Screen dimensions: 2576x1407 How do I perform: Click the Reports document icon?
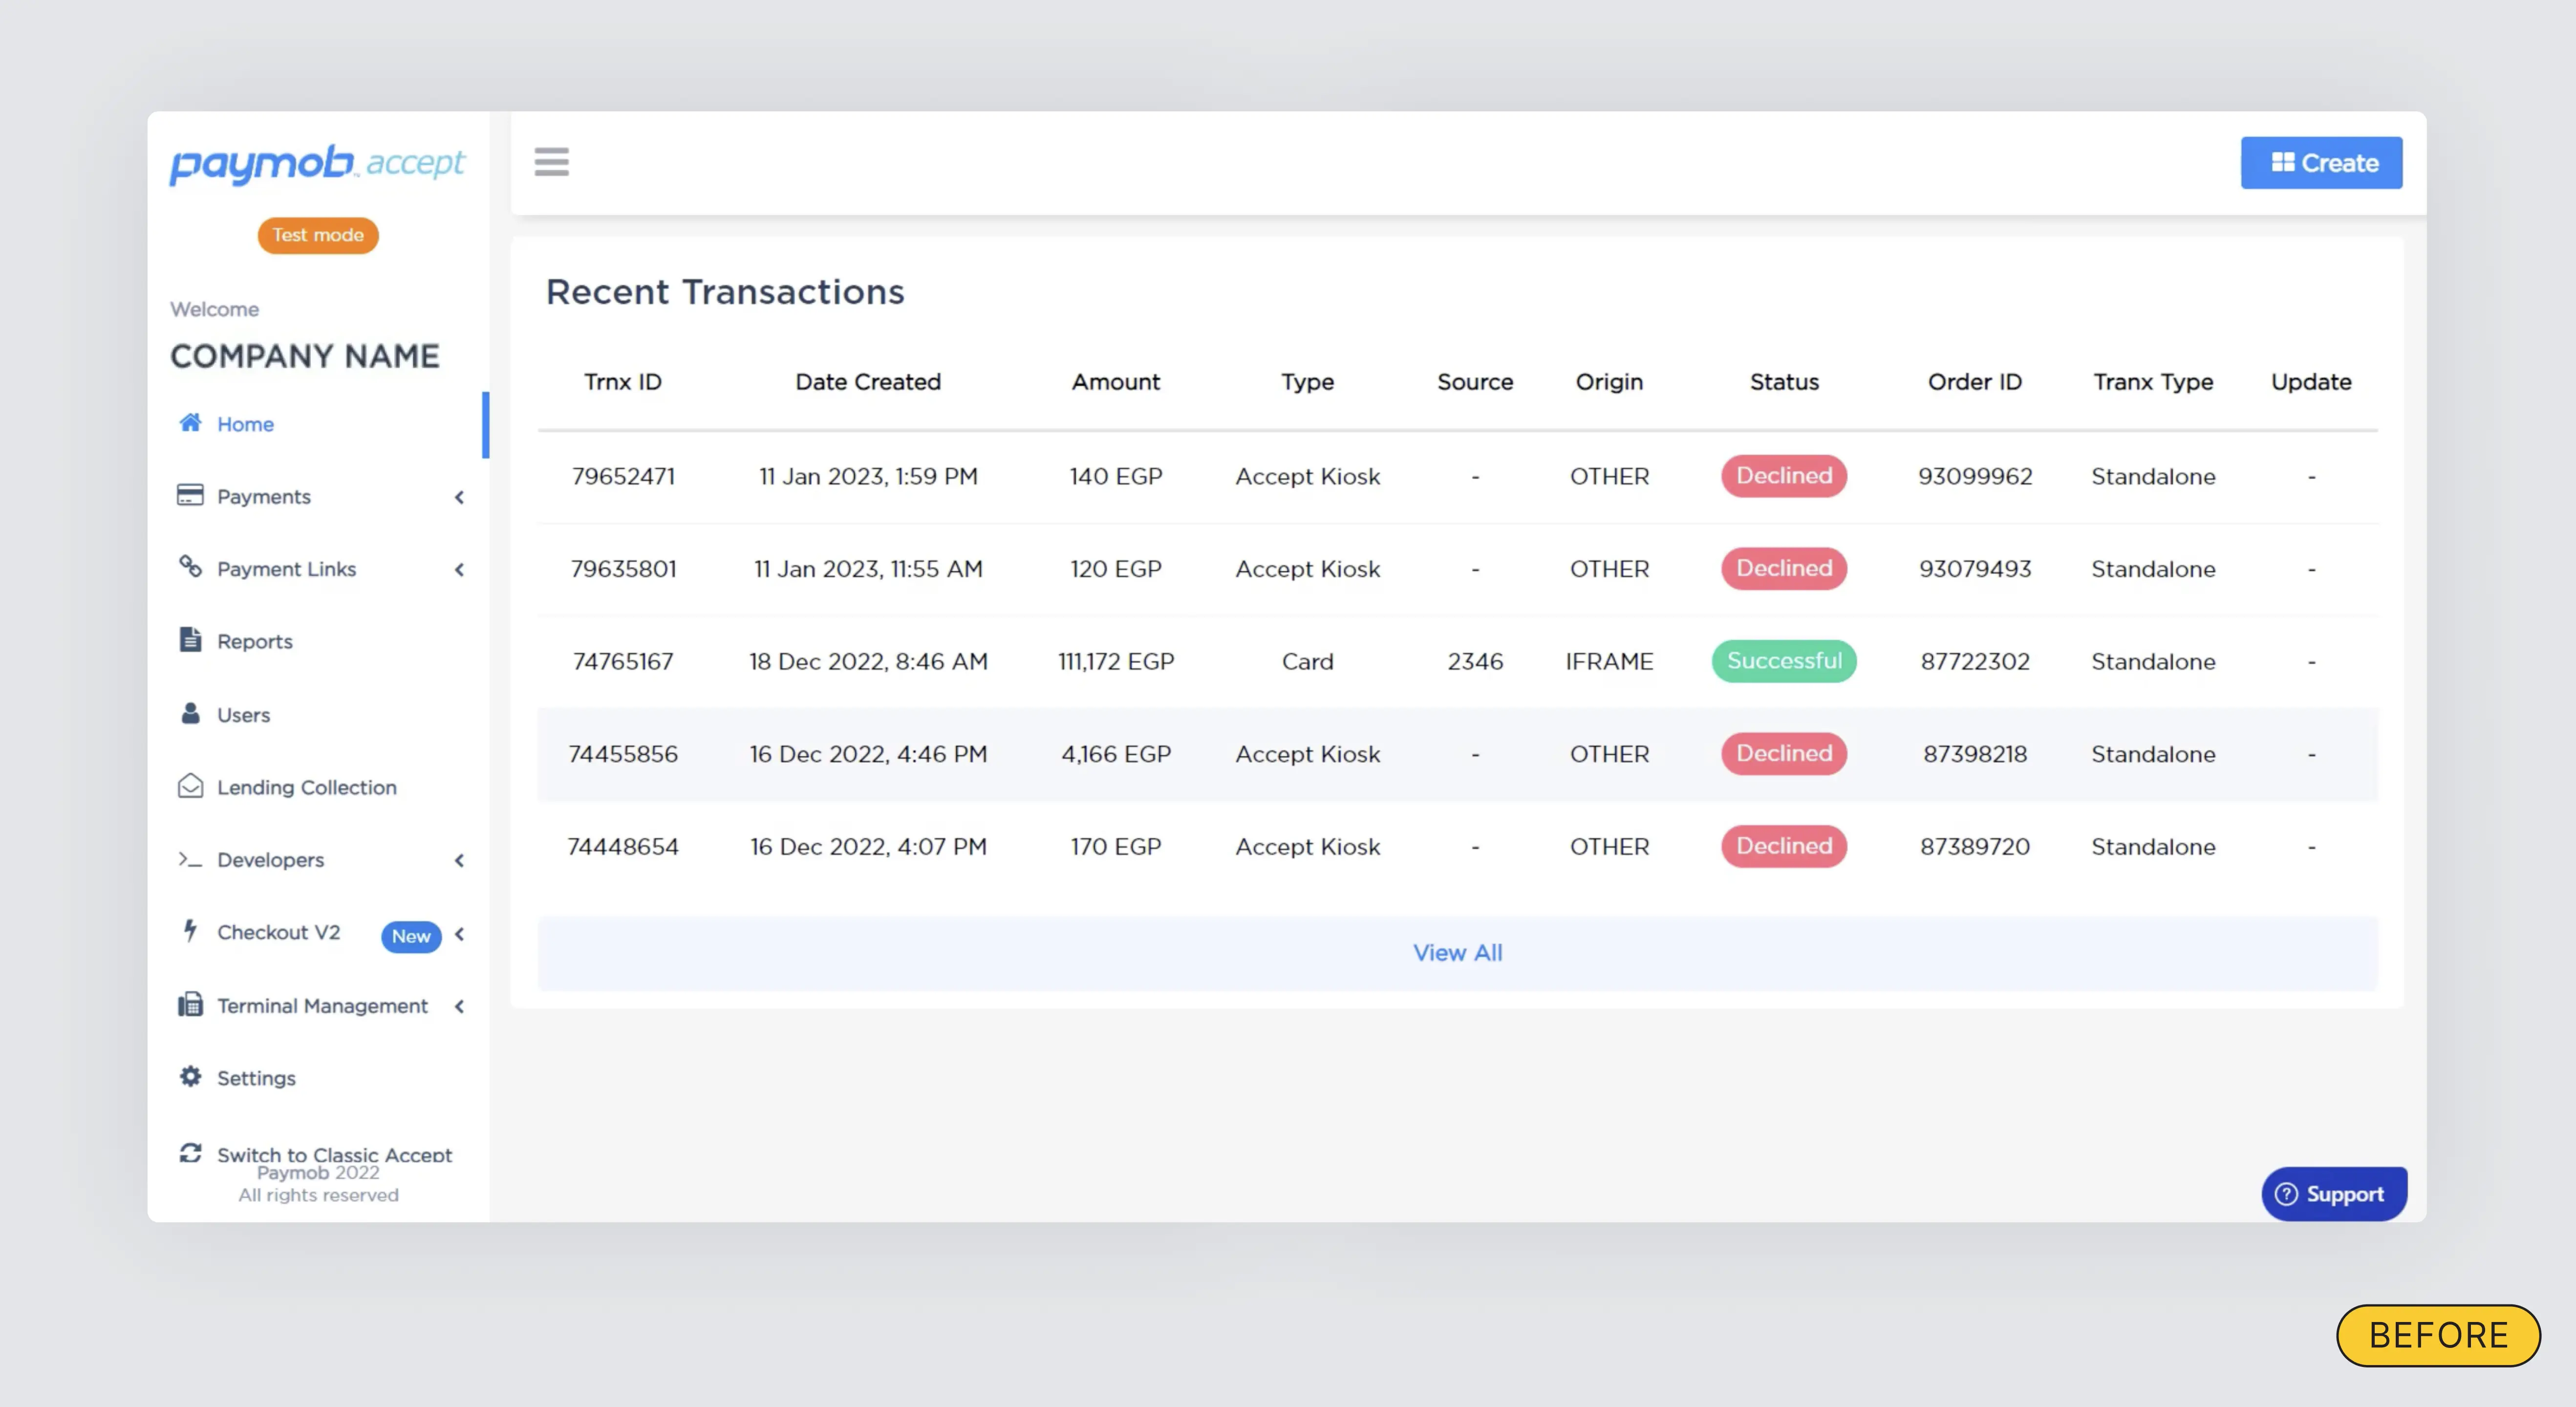(190, 640)
